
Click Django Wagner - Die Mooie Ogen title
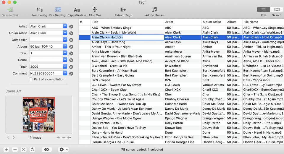tap(116, 118)
